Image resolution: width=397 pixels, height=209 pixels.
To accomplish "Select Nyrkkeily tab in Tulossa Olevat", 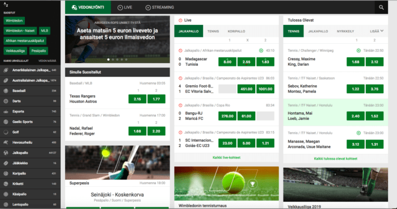I will (x=345, y=31).
